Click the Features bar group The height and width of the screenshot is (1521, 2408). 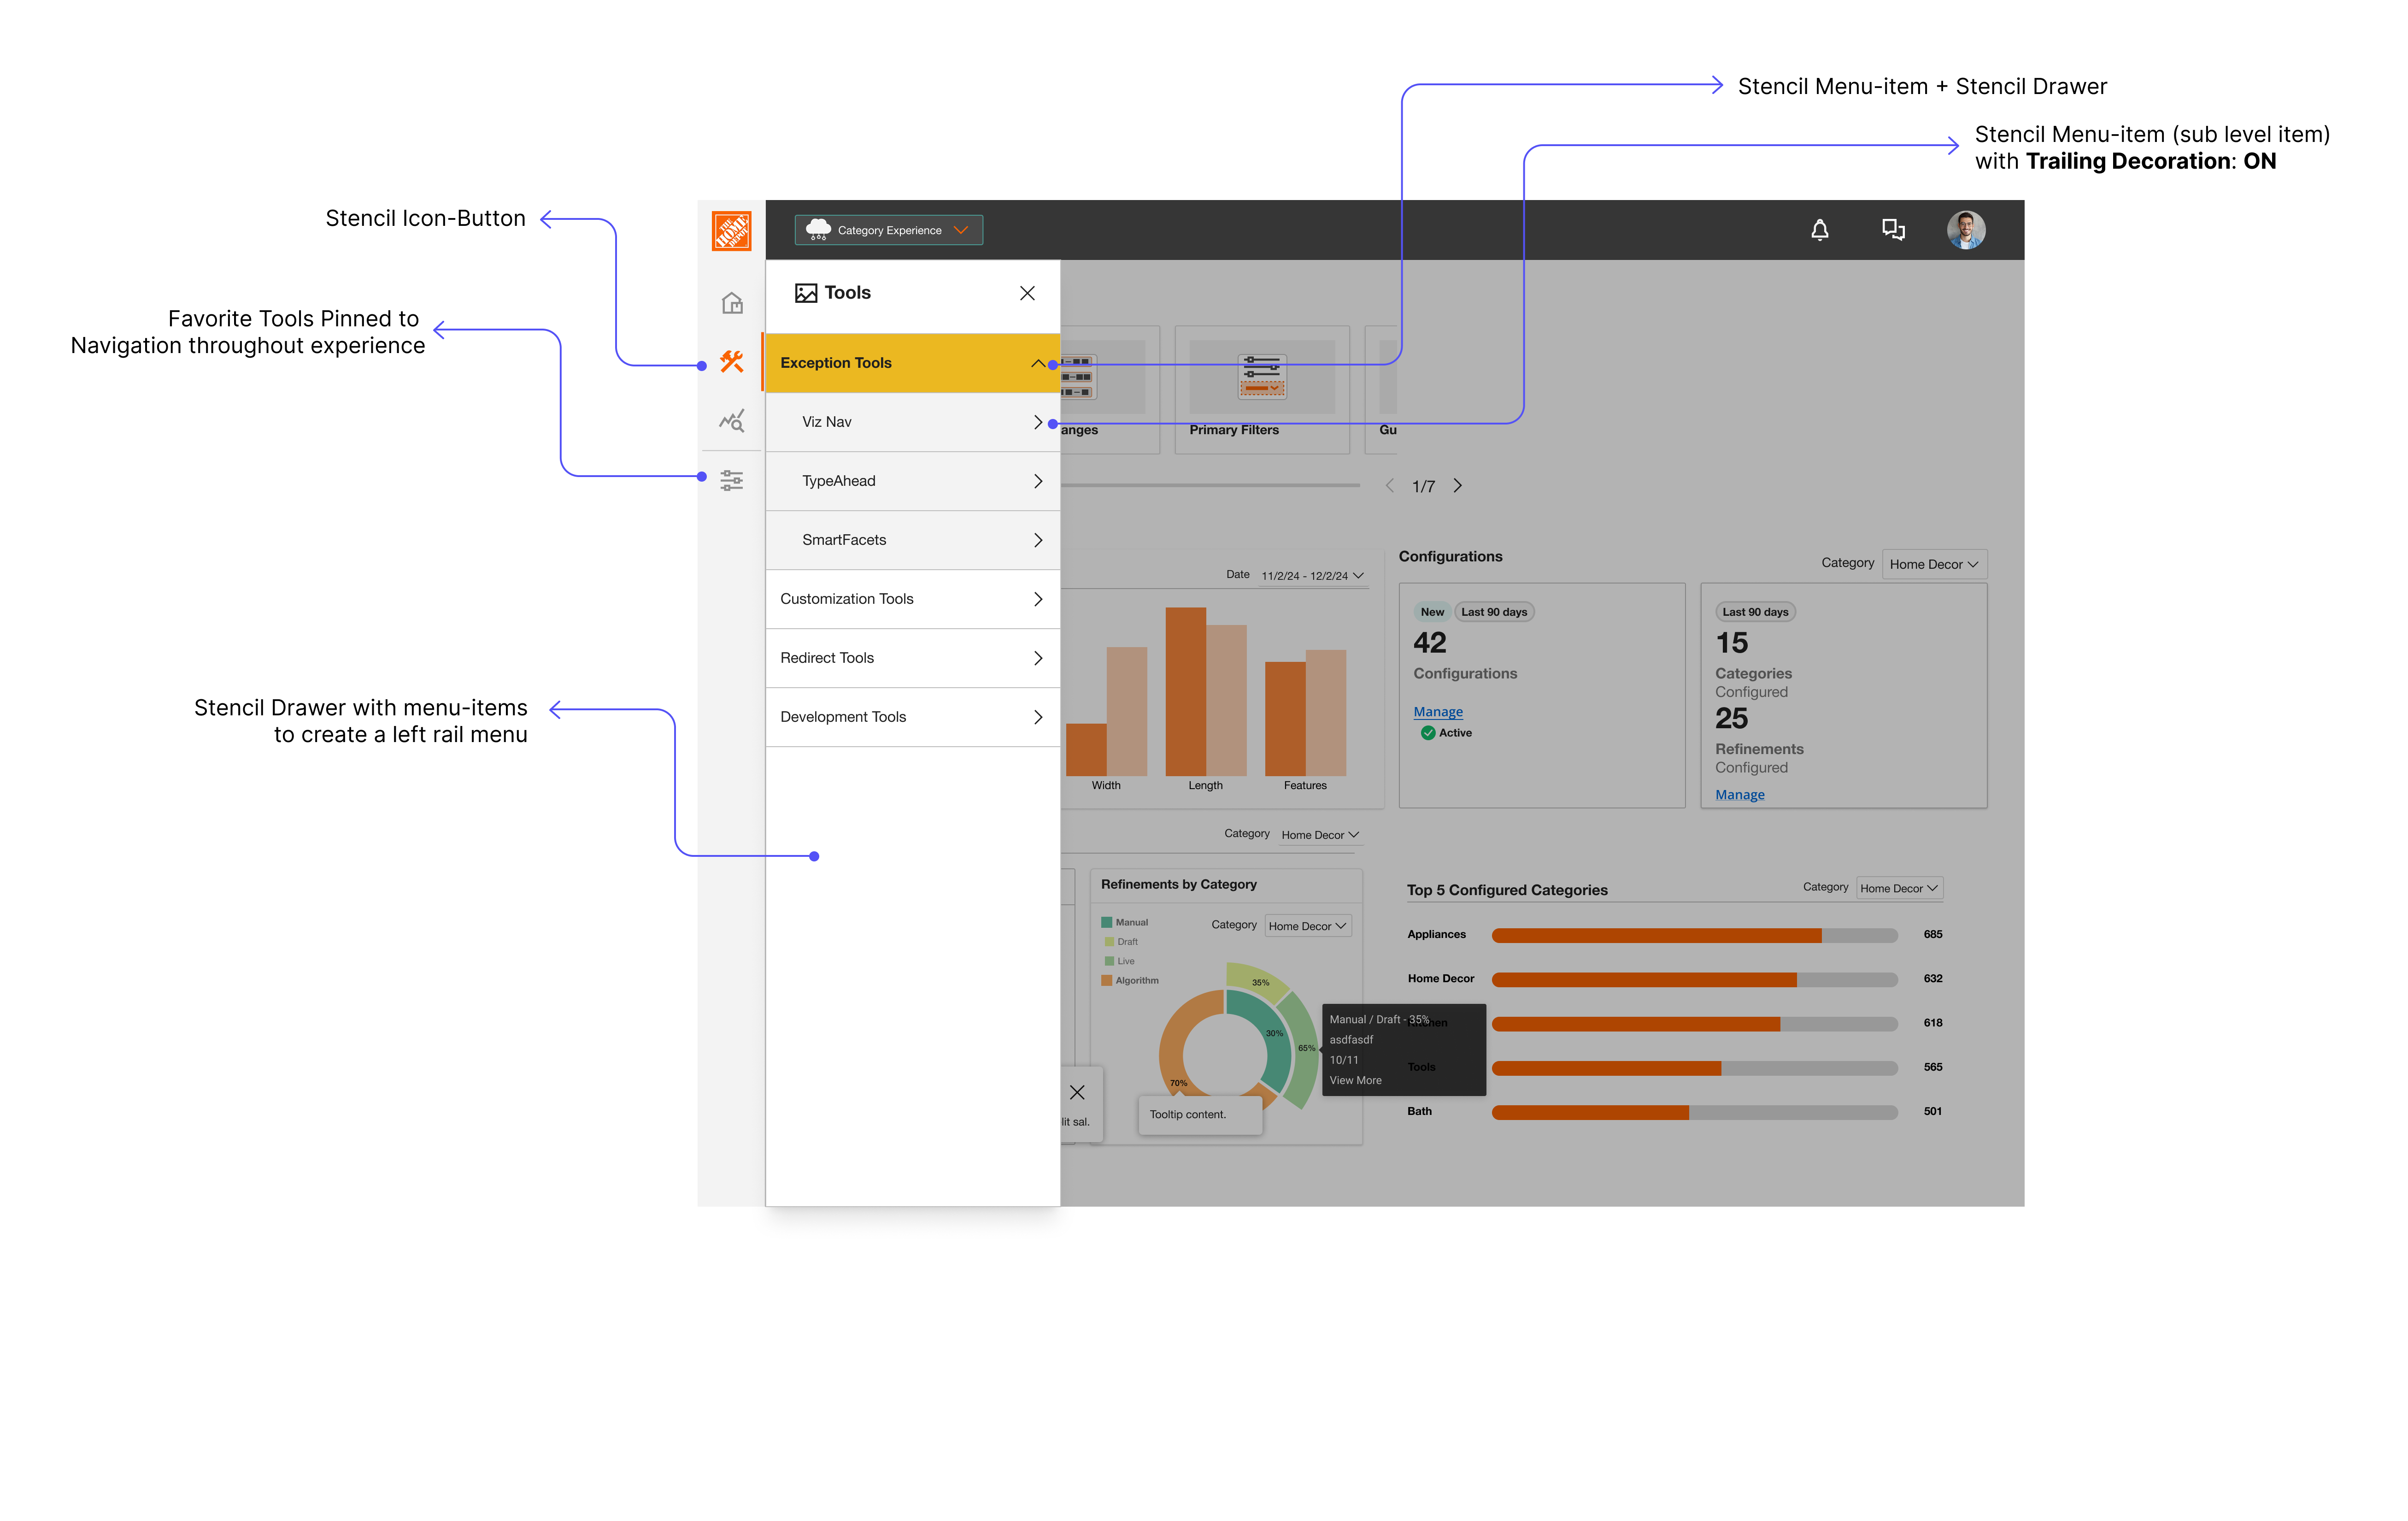[1305, 713]
